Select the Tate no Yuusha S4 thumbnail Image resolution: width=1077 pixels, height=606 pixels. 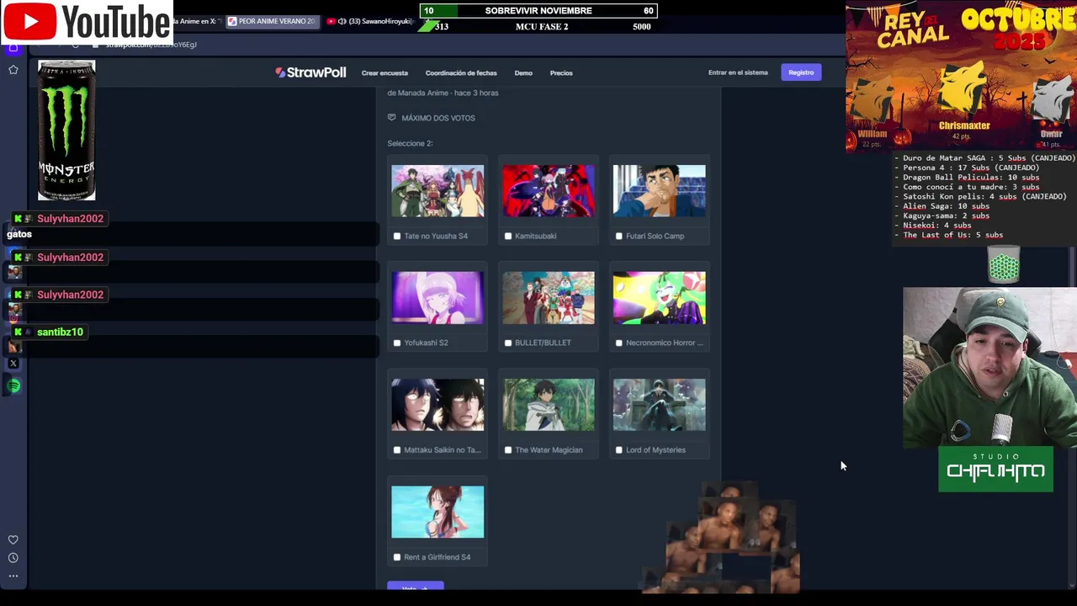coord(438,191)
